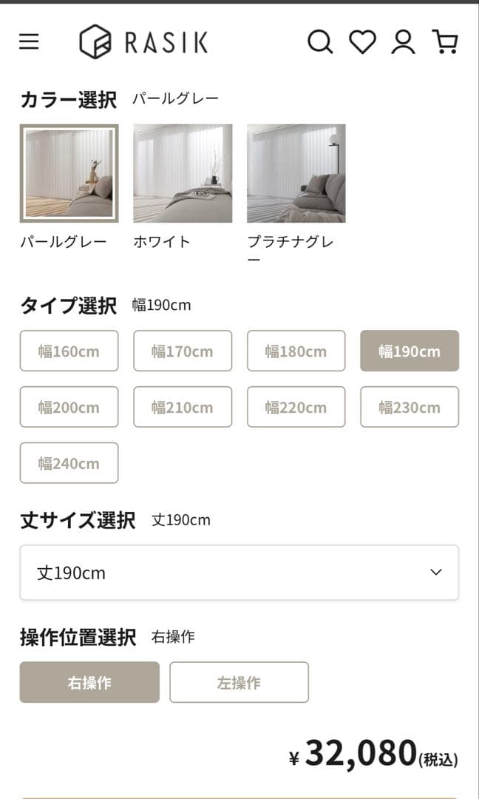479x799 pixels.
Task: Click the RASIK logo
Action: [143, 42]
